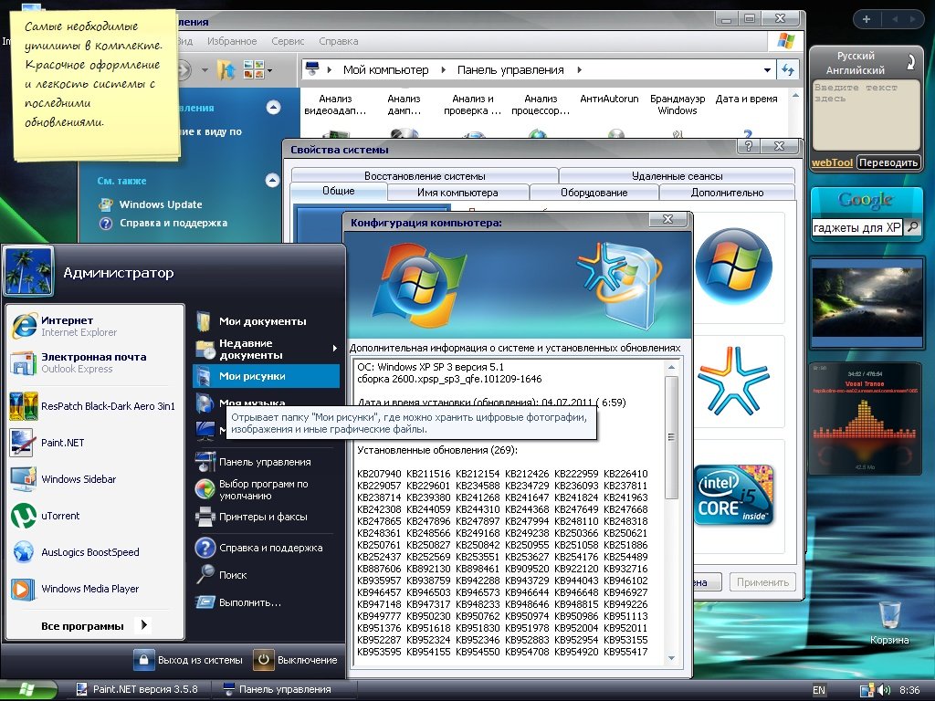Open the Сервис menu
Screen dimensions: 935x701
coord(288,41)
